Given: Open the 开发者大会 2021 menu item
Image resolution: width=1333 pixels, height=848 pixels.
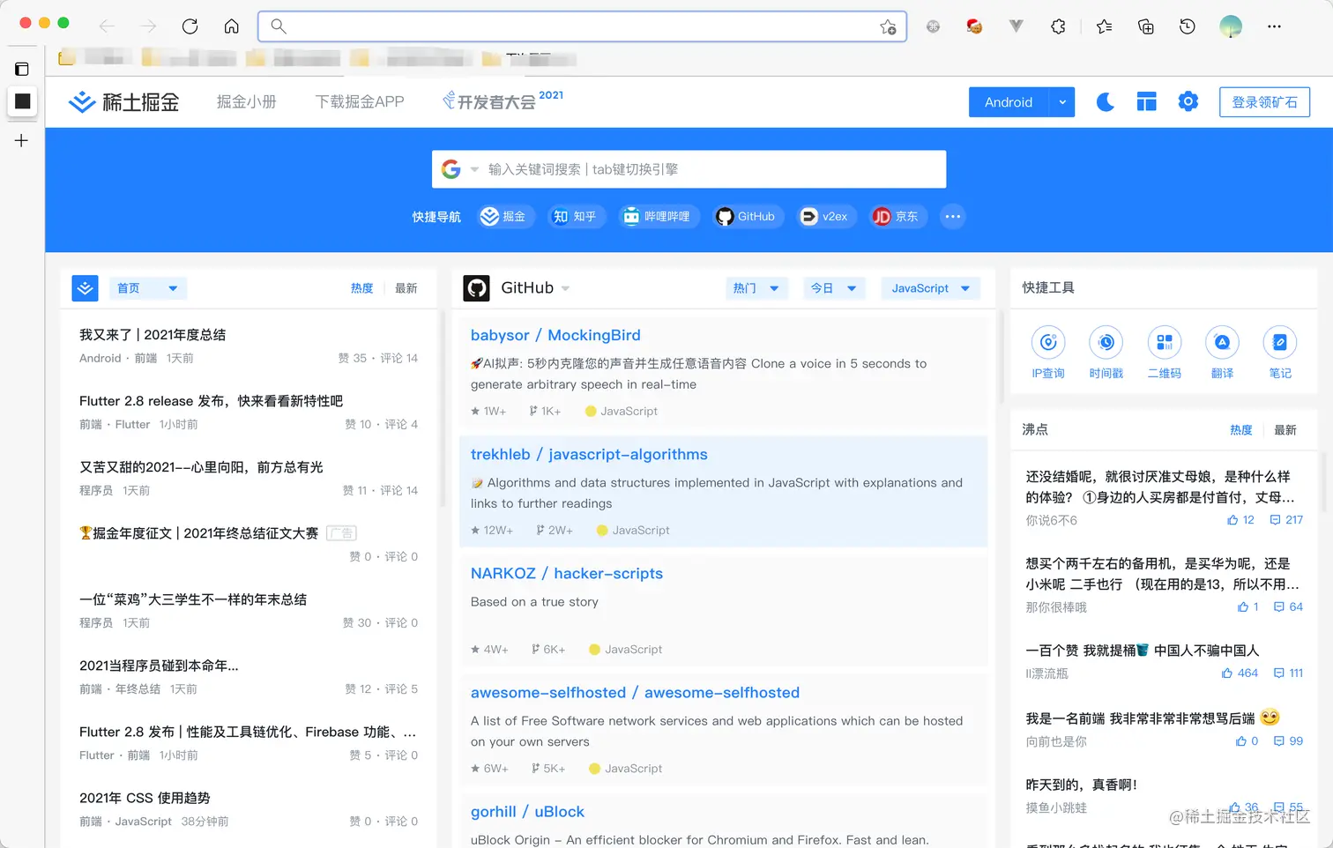Looking at the screenshot, I should [503, 100].
